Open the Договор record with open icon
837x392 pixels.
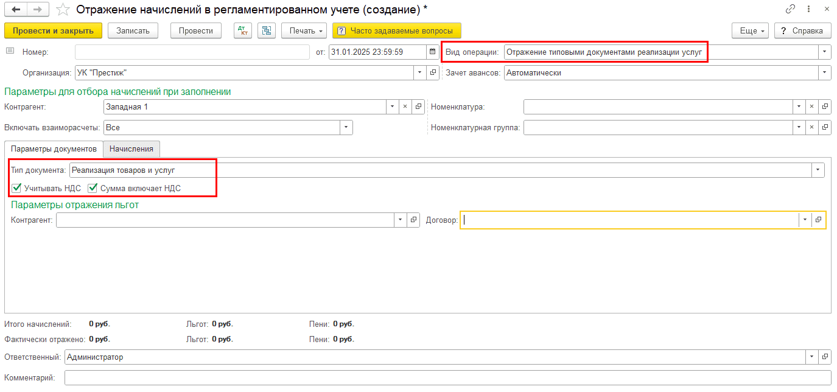click(x=819, y=220)
